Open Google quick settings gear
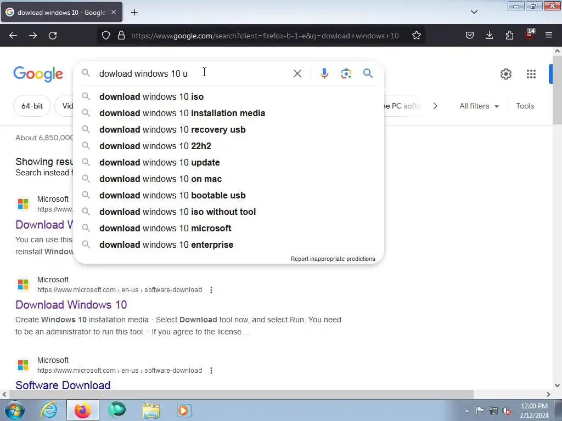Screen dimensions: 562x421 505,74
